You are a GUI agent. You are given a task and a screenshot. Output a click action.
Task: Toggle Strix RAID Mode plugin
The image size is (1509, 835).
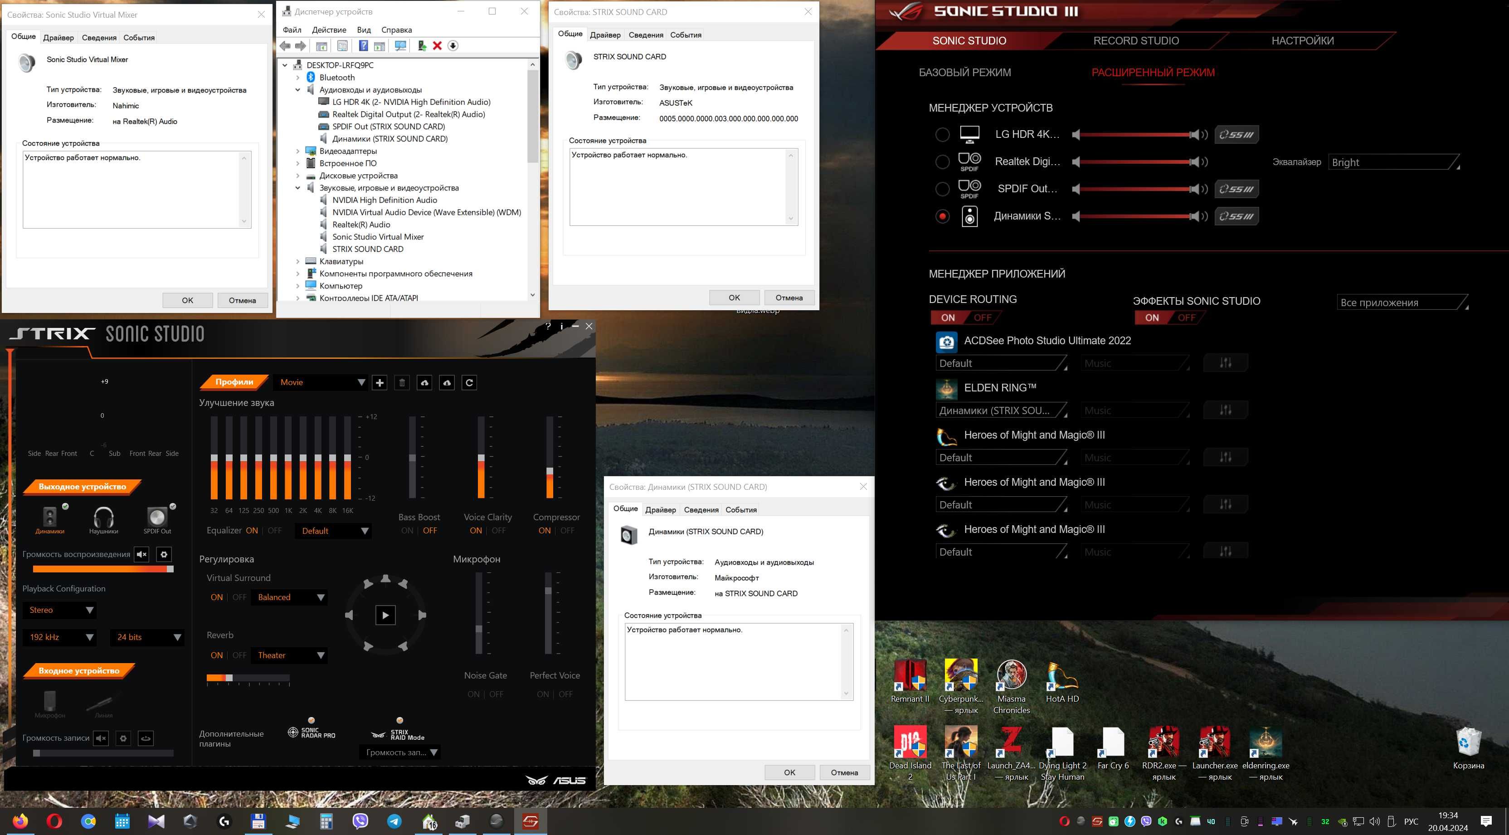click(x=399, y=735)
